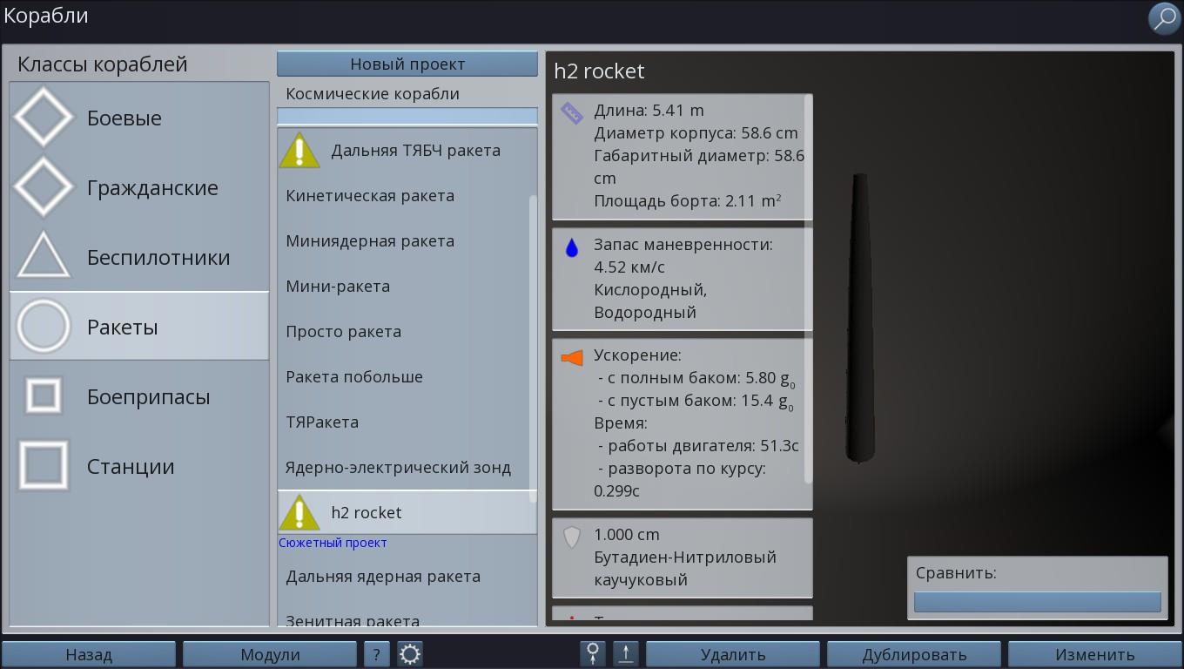Click the Дублировать button

pyautogui.click(x=914, y=654)
